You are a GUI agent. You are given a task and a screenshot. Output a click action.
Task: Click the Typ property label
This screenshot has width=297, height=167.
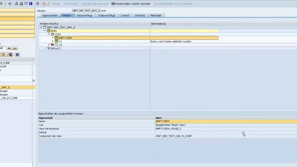coord(41,125)
